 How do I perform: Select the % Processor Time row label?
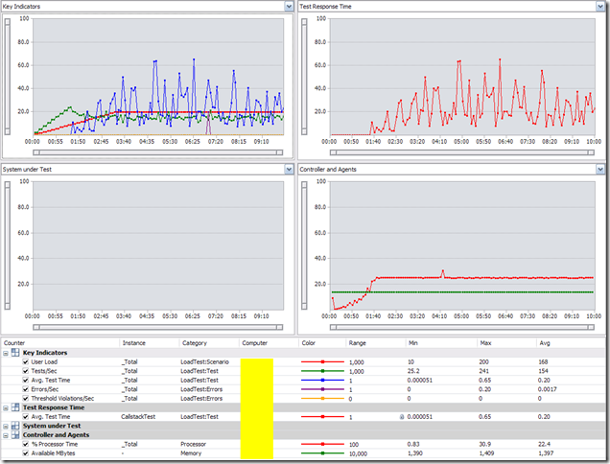click(55, 444)
